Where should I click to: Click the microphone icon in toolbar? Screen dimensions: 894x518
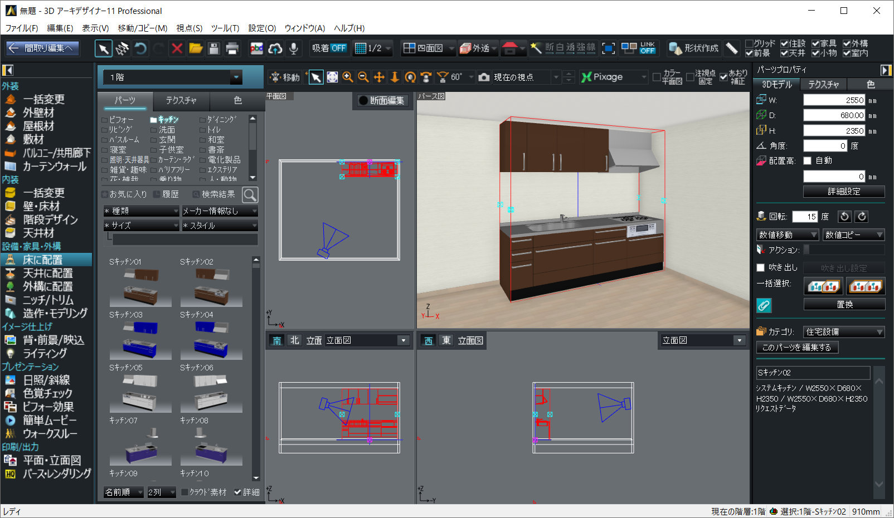coord(294,48)
